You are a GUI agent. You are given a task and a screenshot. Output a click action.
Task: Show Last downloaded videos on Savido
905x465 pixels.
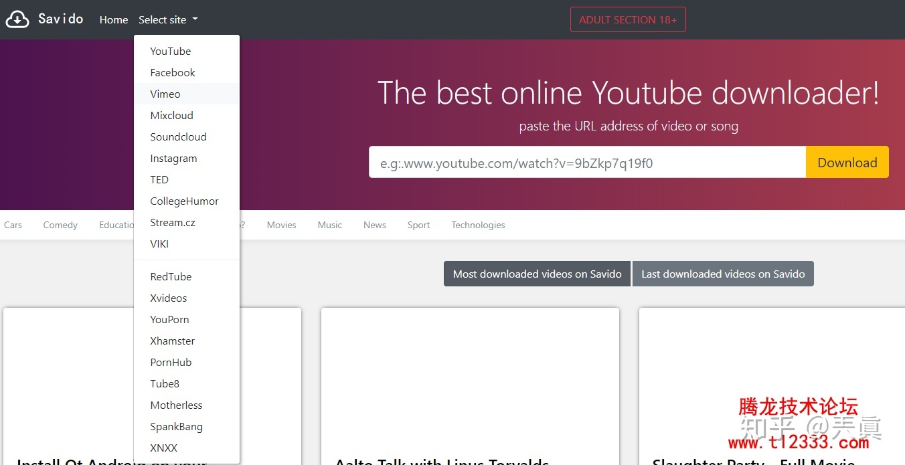[723, 274]
